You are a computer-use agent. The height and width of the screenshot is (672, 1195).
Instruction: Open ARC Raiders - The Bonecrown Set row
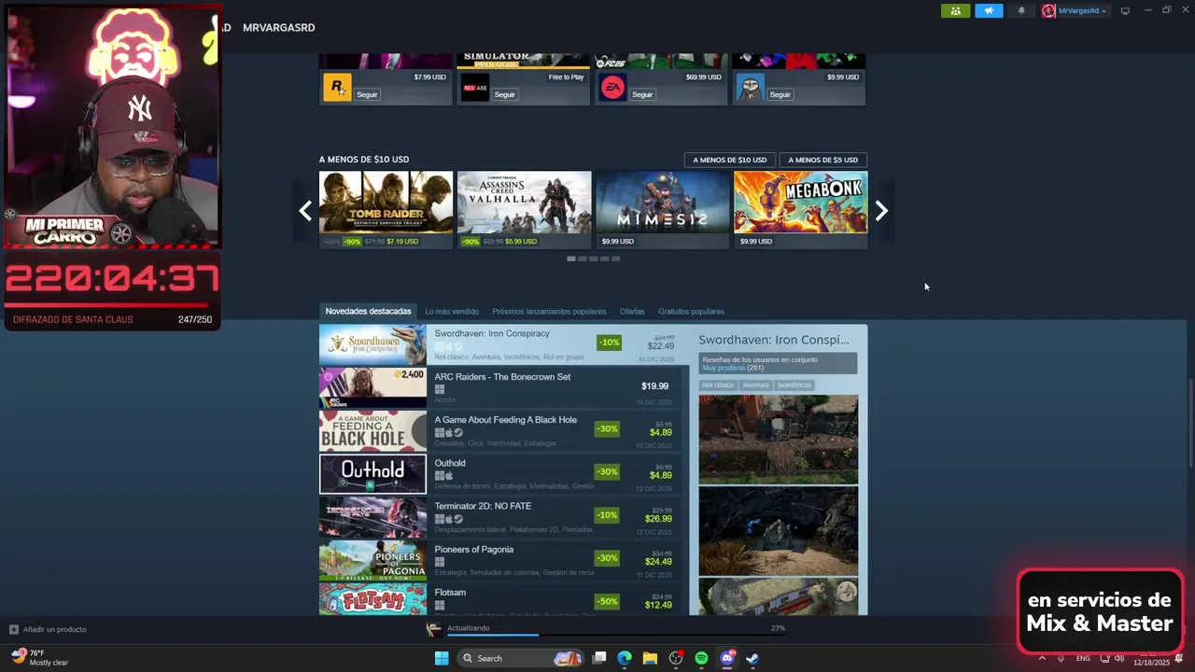(500, 387)
